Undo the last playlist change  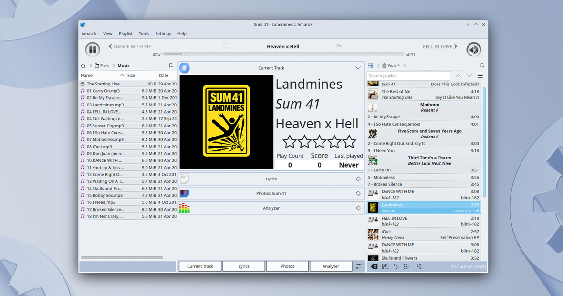pos(396,266)
